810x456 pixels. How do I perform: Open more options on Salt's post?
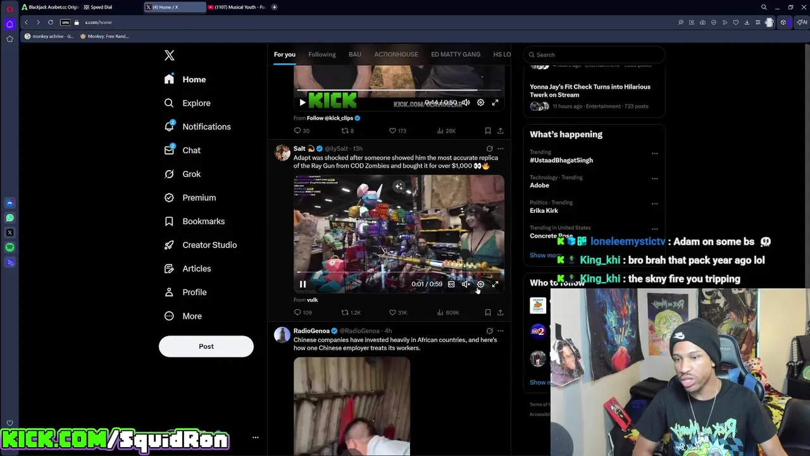[500, 149]
